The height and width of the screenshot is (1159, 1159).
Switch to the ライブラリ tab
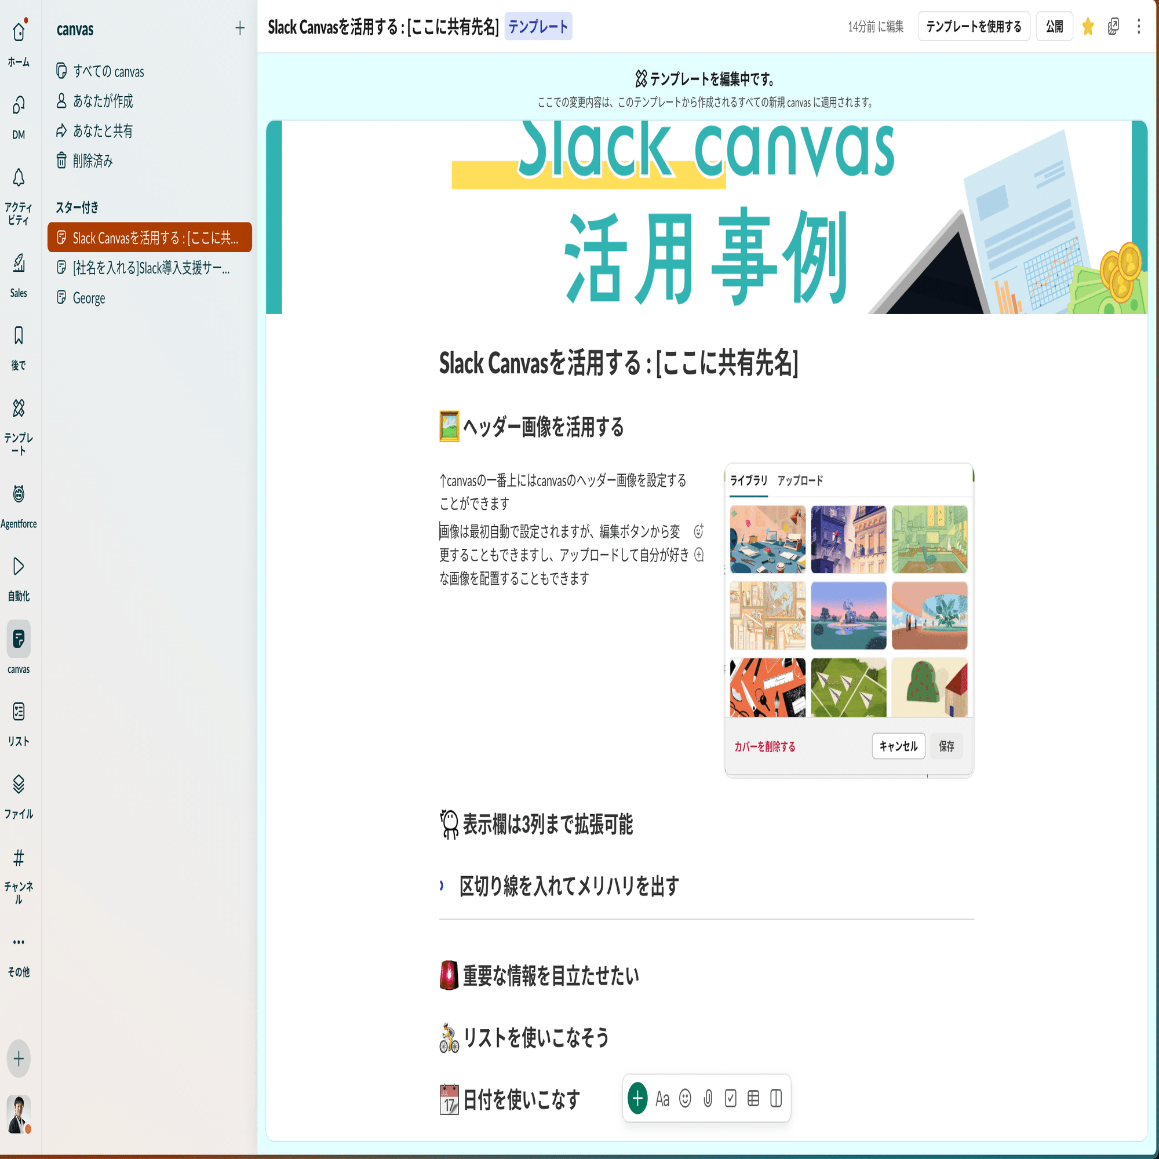(x=748, y=480)
